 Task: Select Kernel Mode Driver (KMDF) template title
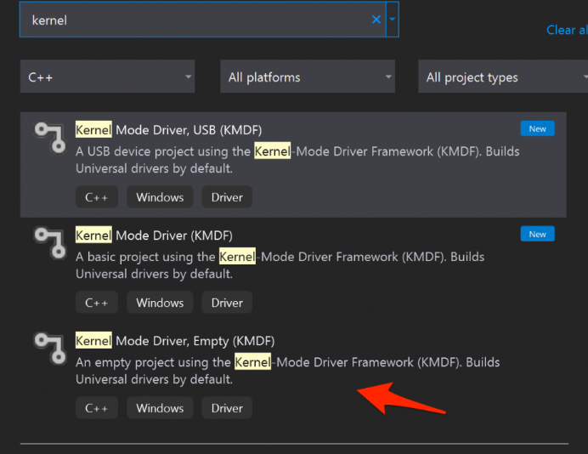point(154,235)
